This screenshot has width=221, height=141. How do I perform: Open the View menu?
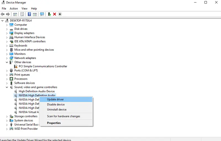click(x=24, y=9)
